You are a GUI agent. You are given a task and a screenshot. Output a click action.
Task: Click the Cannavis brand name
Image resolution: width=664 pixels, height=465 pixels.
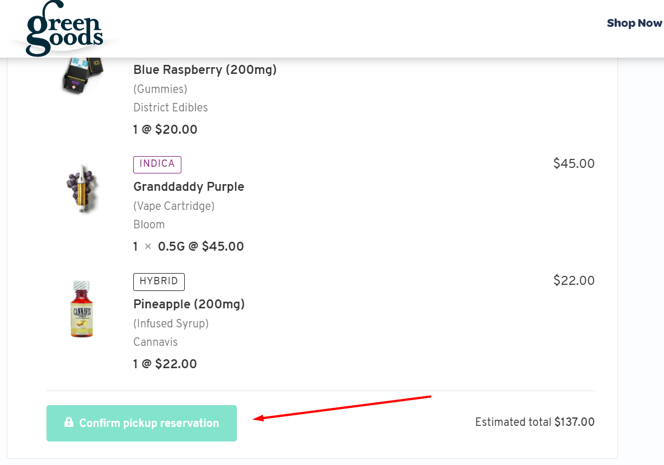point(155,342)
